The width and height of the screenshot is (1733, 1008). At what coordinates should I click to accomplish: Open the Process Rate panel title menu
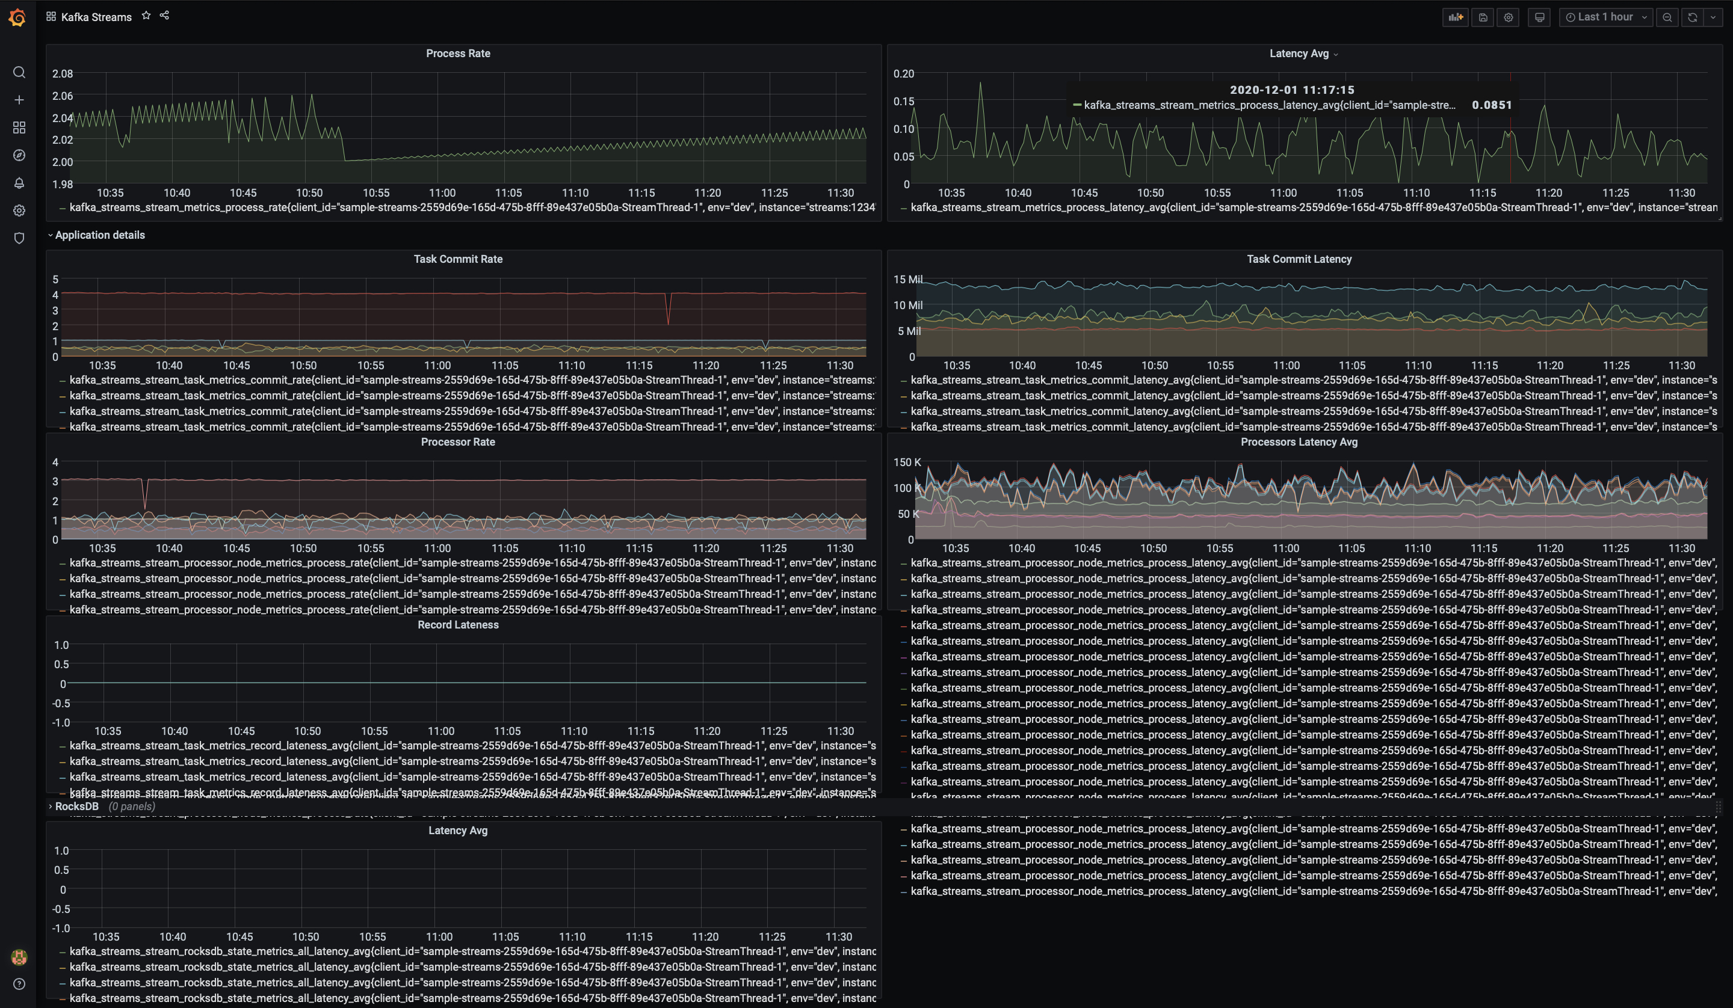[x=457, y=54]
